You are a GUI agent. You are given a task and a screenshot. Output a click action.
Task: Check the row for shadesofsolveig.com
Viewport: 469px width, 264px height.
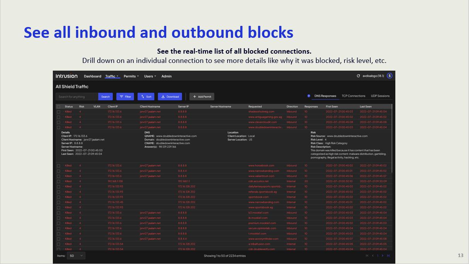click(59, 112)
